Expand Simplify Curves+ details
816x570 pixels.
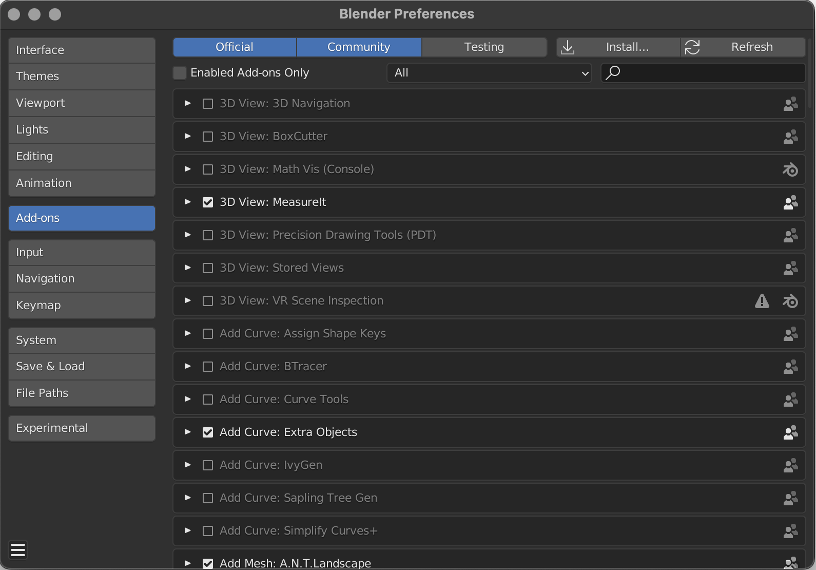(x=188, y=531)
